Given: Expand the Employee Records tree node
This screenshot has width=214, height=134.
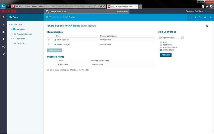Looking at the screenshot, I should 13,34.
